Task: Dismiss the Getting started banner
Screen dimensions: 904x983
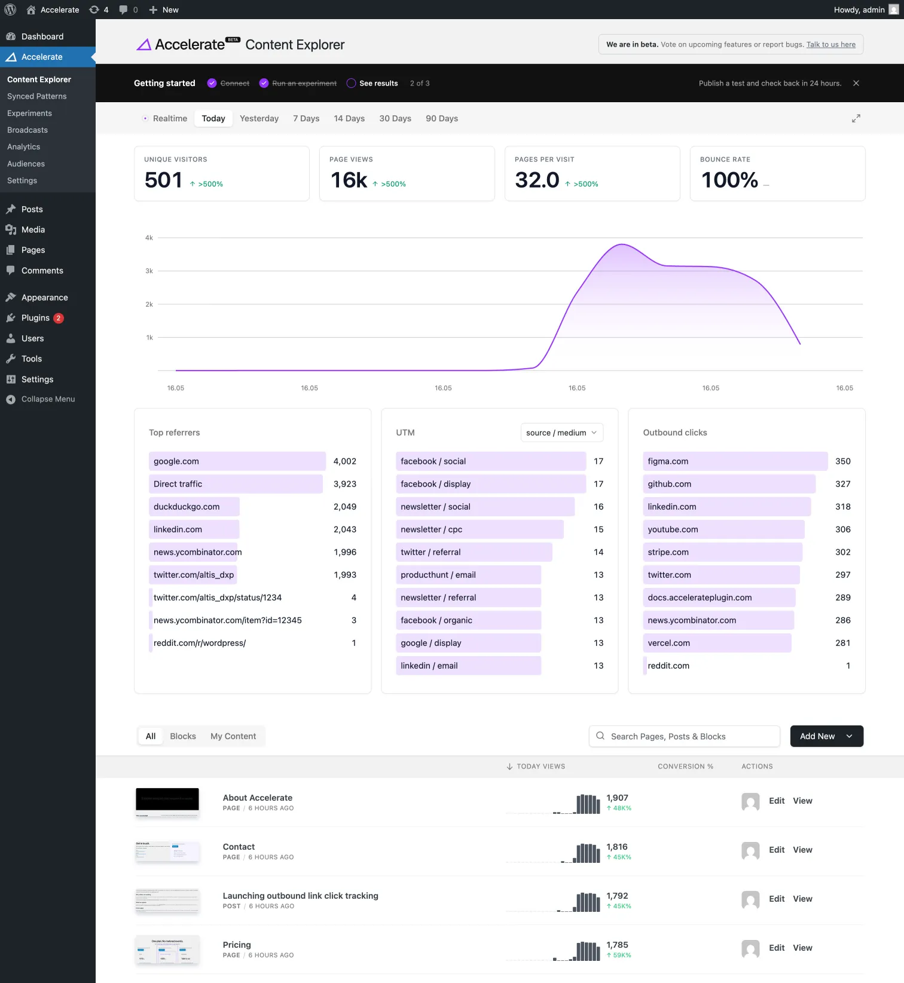Action: 856,83
